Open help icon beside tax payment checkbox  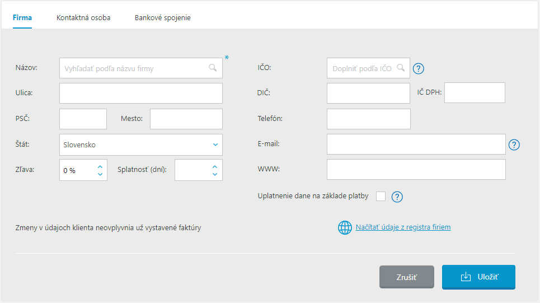pos(397,197)
